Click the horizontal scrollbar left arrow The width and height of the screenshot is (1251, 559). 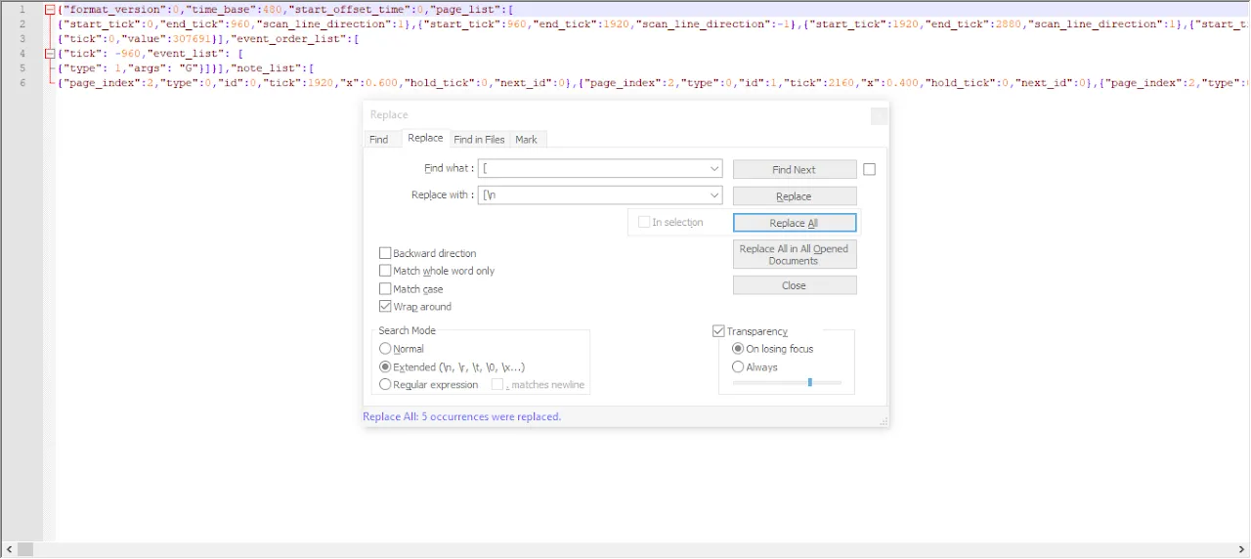tap(7, 550)
